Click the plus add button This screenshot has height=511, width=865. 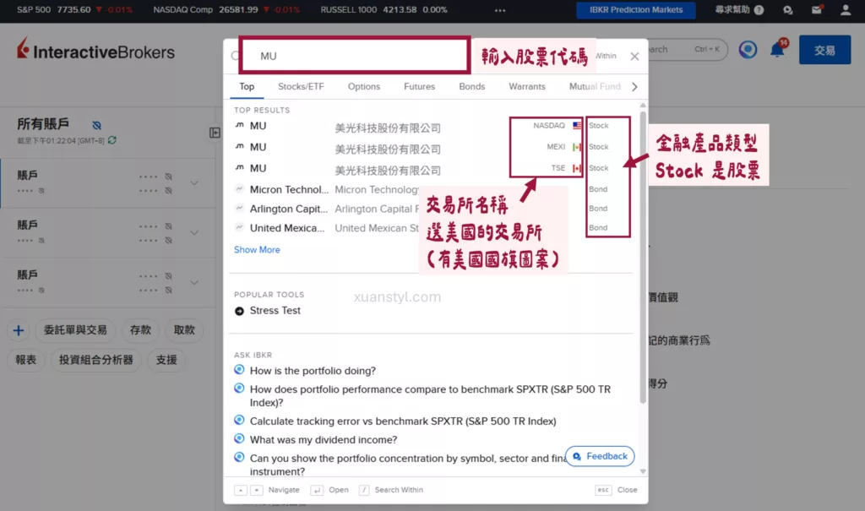tap(19, 330)
